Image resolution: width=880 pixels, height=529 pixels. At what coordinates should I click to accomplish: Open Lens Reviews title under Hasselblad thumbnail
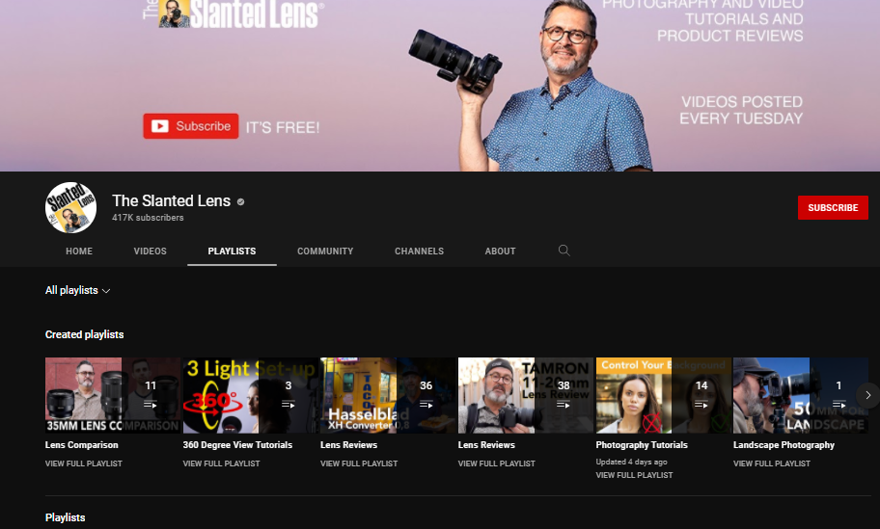[348, 445]
